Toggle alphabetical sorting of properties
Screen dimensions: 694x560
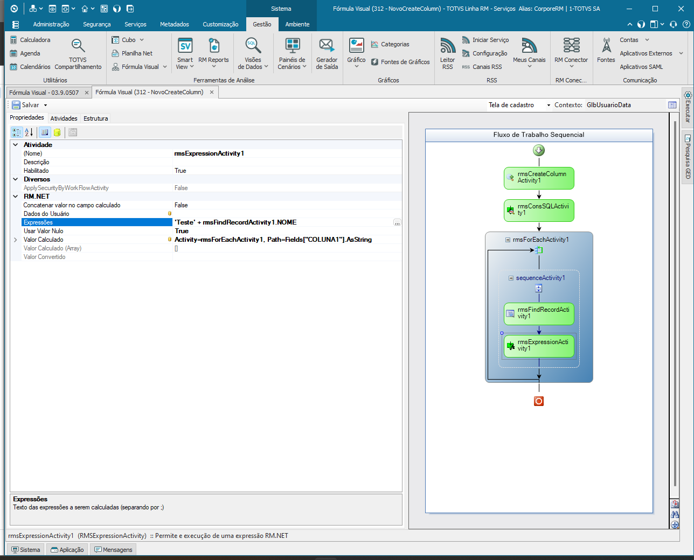point(29,132)
